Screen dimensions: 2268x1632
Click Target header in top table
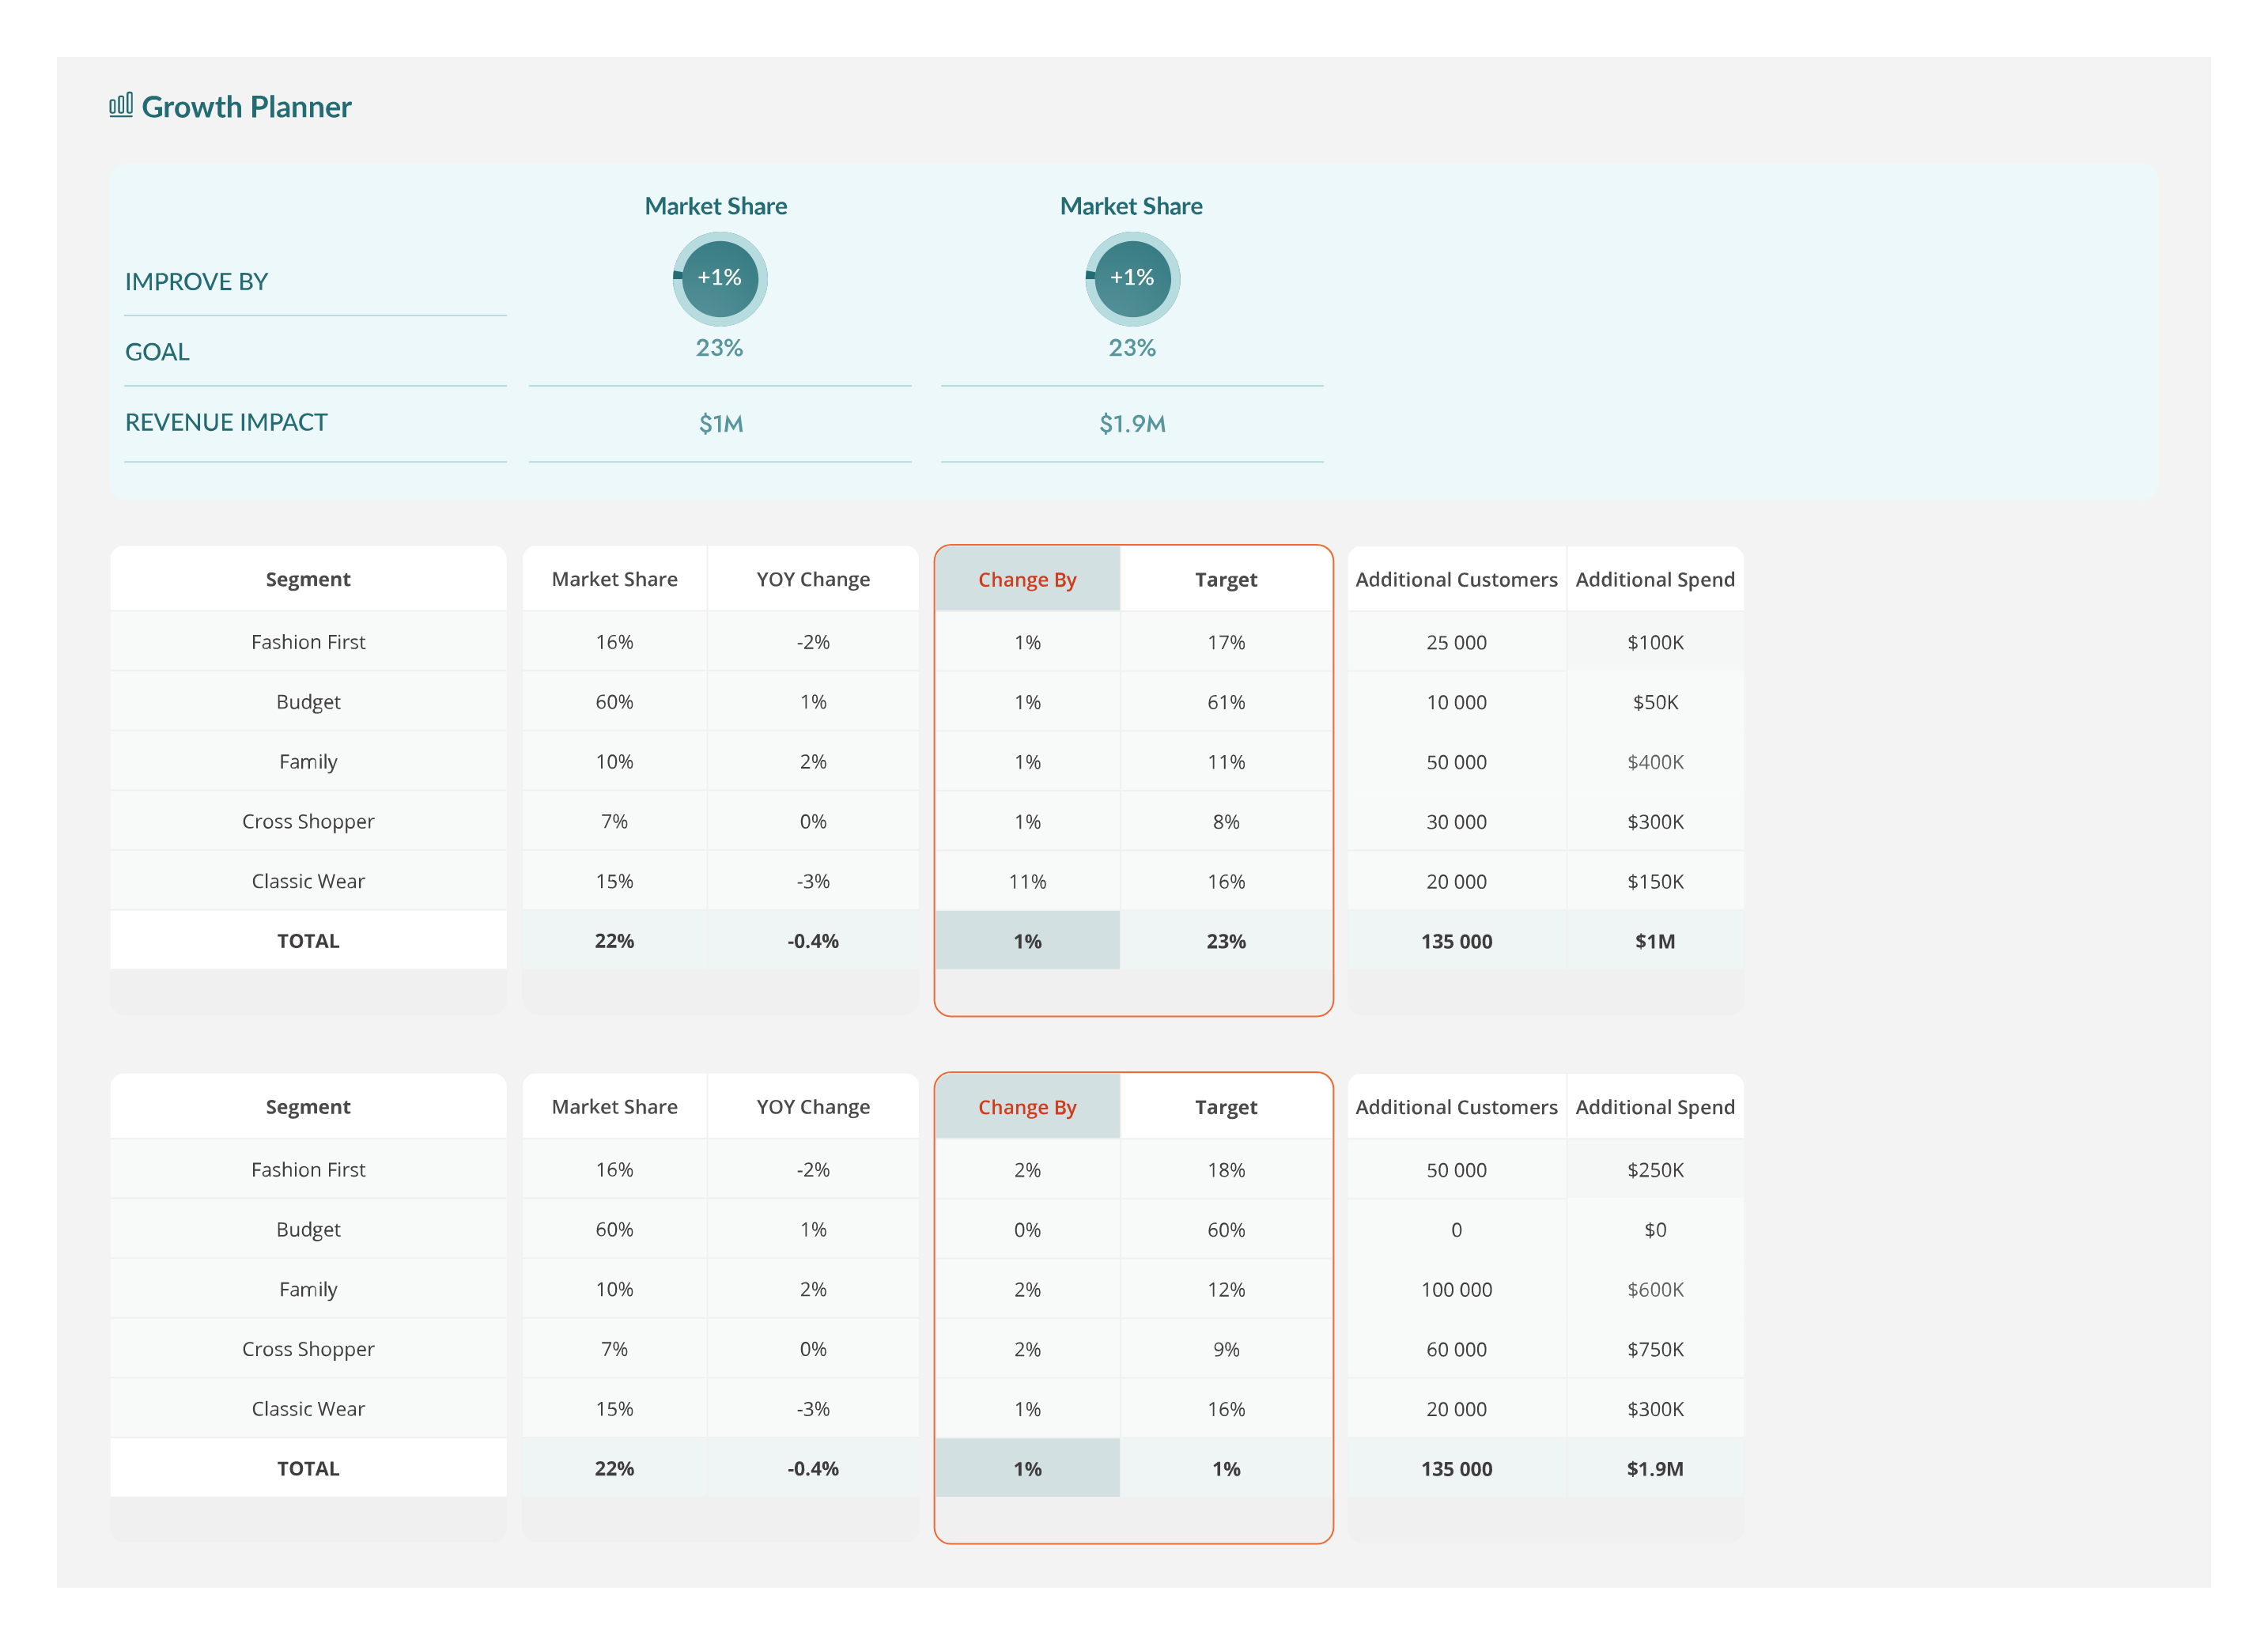[1225, 580]
